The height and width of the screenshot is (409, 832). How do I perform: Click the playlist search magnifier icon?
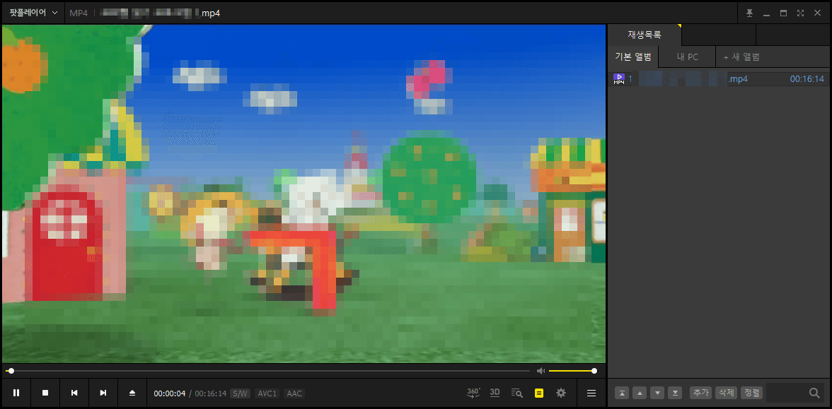(814, 393)
